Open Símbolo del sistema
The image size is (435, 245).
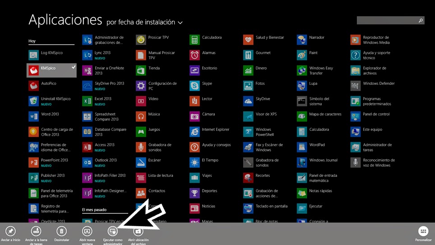[313, 101]
